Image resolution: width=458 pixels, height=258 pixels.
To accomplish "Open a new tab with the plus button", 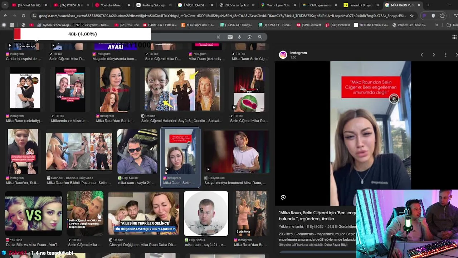I will point(428,5).
